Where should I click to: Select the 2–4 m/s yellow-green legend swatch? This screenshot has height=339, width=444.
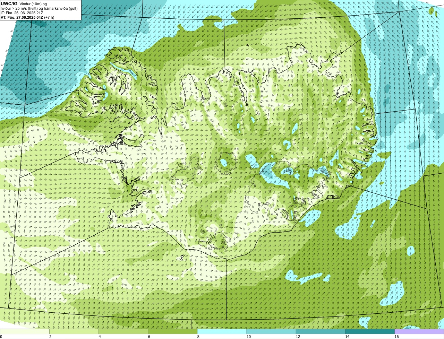tap(74, 332)
